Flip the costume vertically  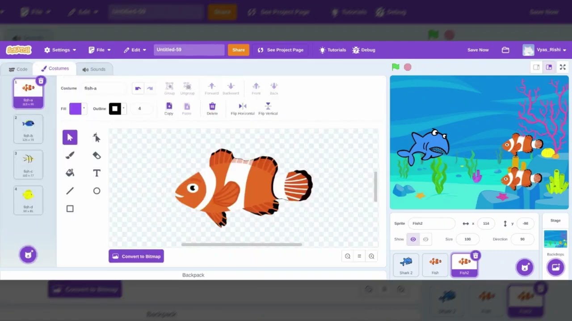tap(268, 108)
